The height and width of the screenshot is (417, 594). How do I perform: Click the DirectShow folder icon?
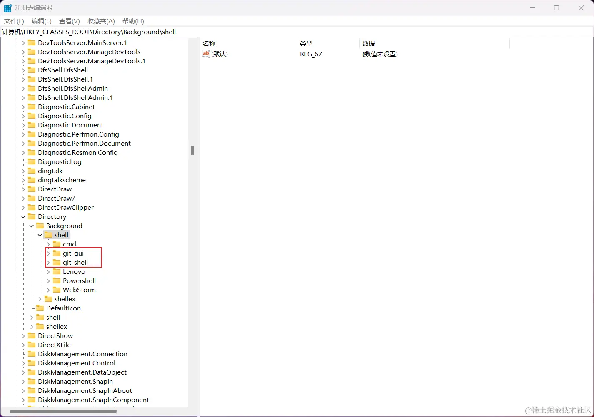click(x=32, y=335)
